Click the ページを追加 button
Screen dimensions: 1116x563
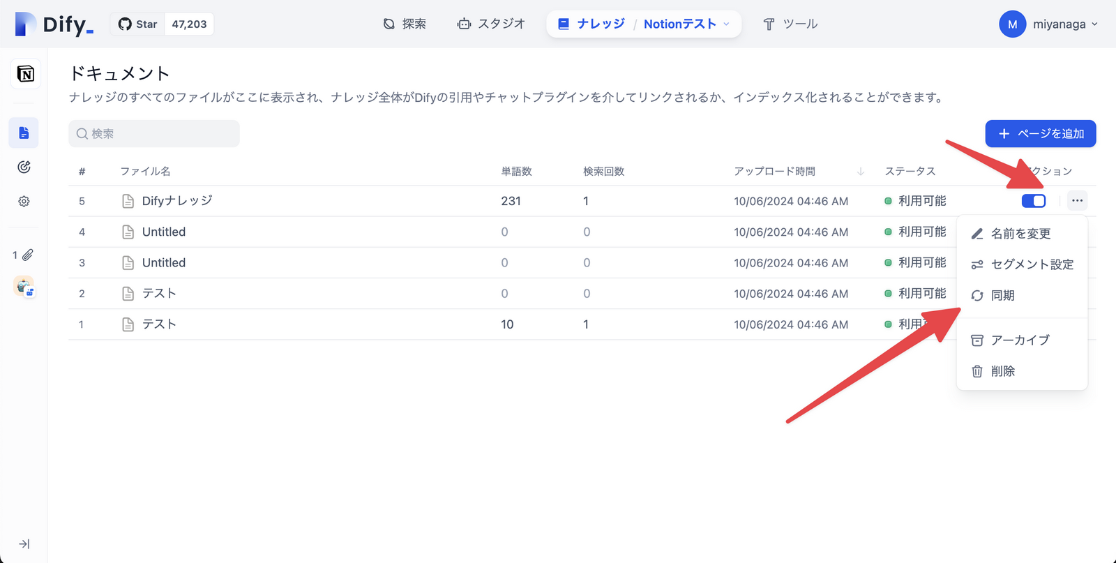[1041, 133]
